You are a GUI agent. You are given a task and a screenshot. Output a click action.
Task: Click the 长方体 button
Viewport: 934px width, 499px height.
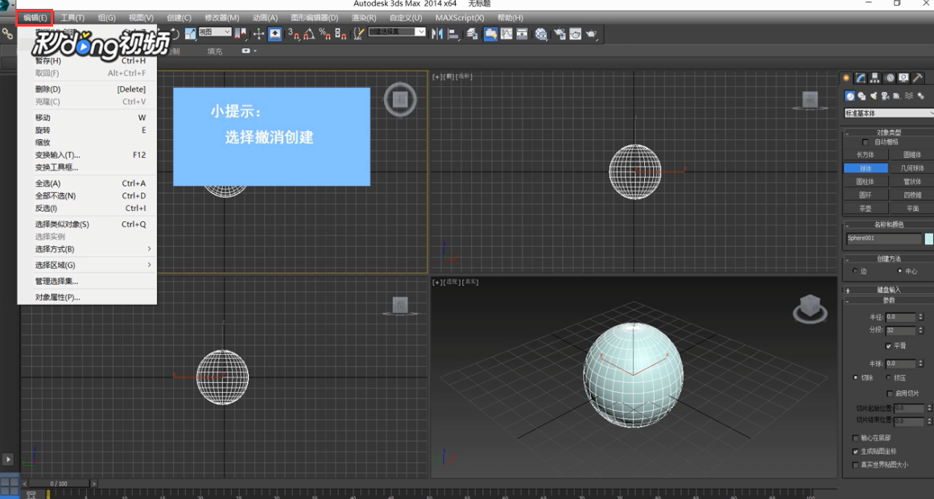pos(866,155)
